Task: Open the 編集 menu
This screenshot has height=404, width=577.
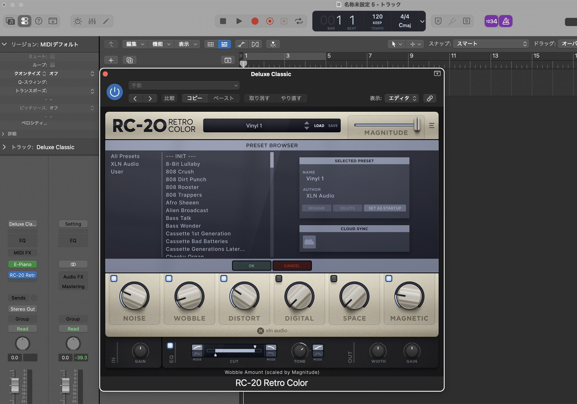Action: 135,44
